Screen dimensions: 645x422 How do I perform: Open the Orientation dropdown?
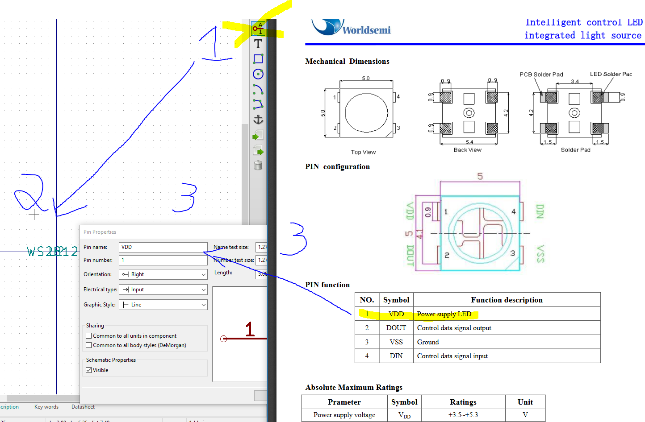[x=163, y=274]
